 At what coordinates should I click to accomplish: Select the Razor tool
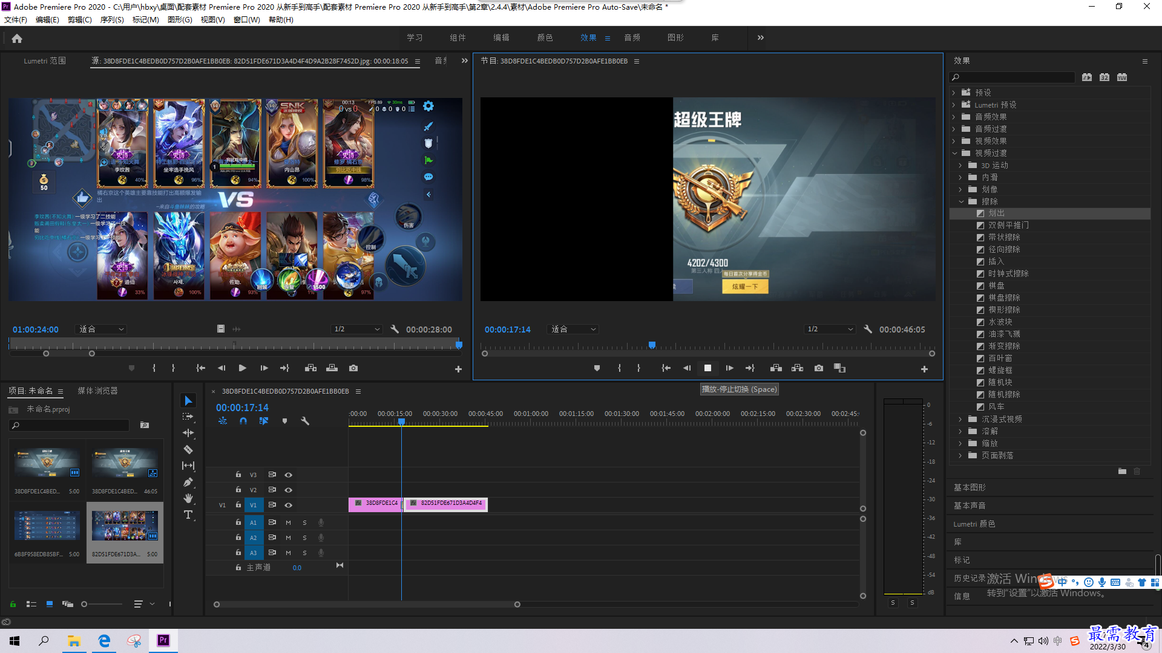pos(188,449)
